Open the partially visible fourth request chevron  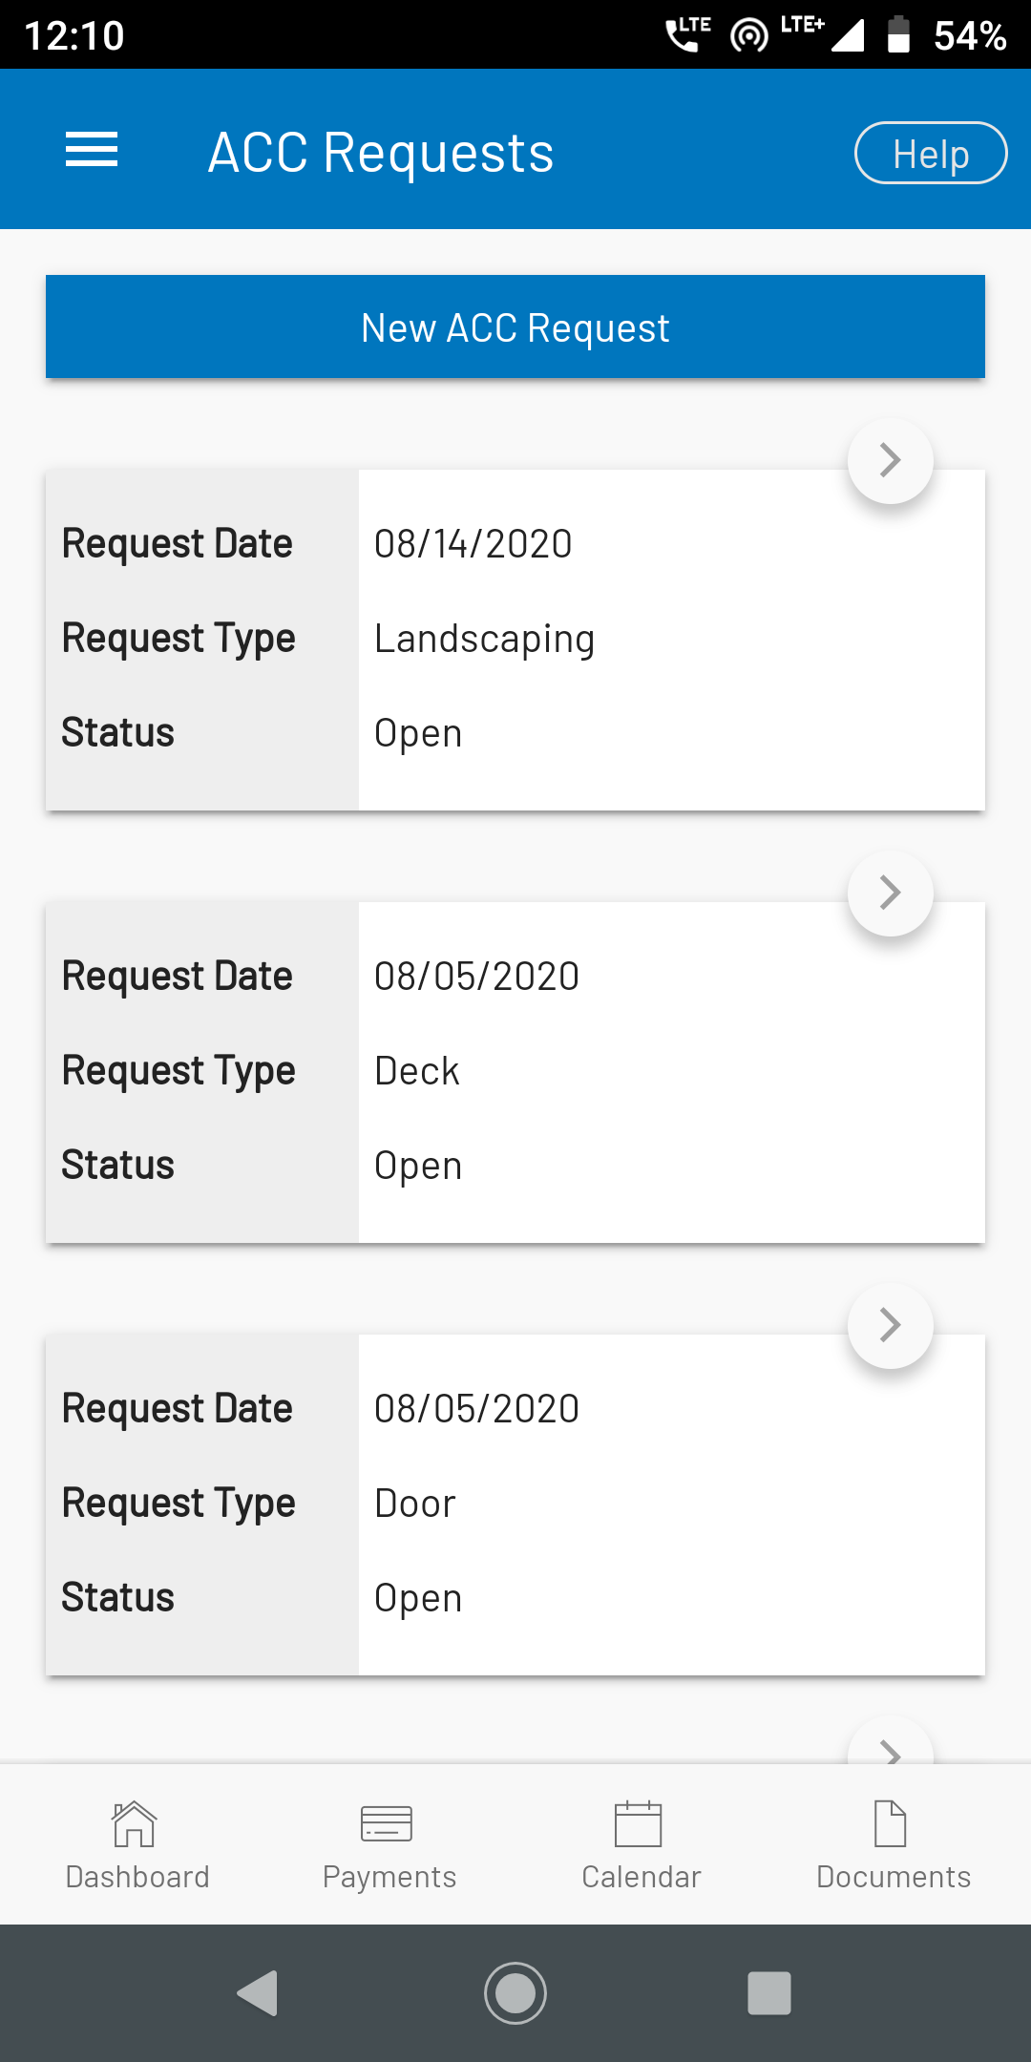tap(891, 1743)
